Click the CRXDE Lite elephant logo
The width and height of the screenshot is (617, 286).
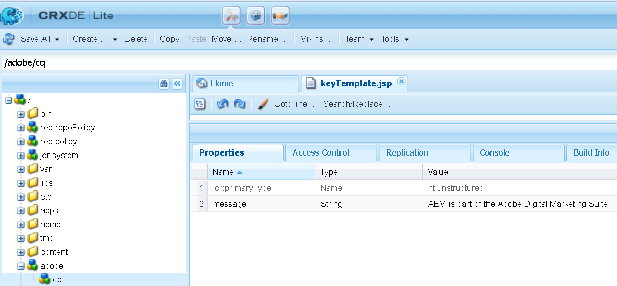[12, 15]
